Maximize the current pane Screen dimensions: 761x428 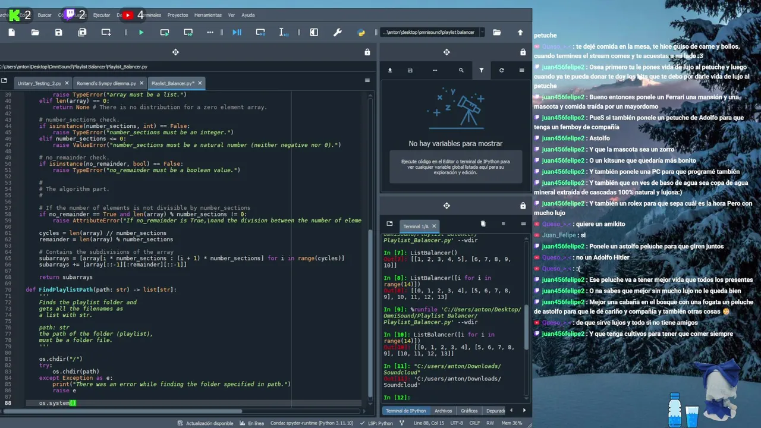coord(314,32)
